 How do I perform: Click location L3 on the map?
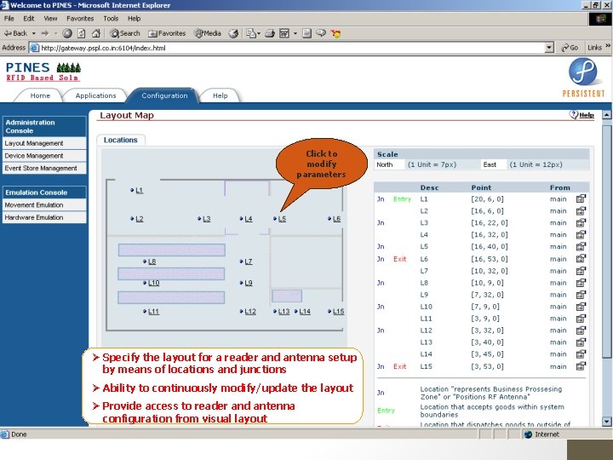tap(206, 219)
